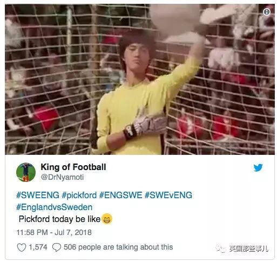Open the #EnglandvsSweden hashtag
Image resolution: width=277 pixels, height=261 pixels.
pyautogui.click(x=54, y=207)
